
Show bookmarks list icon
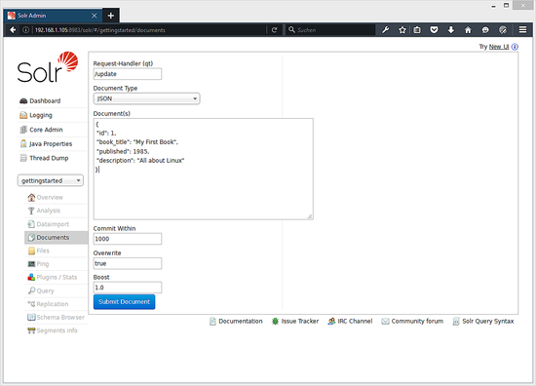417,30
